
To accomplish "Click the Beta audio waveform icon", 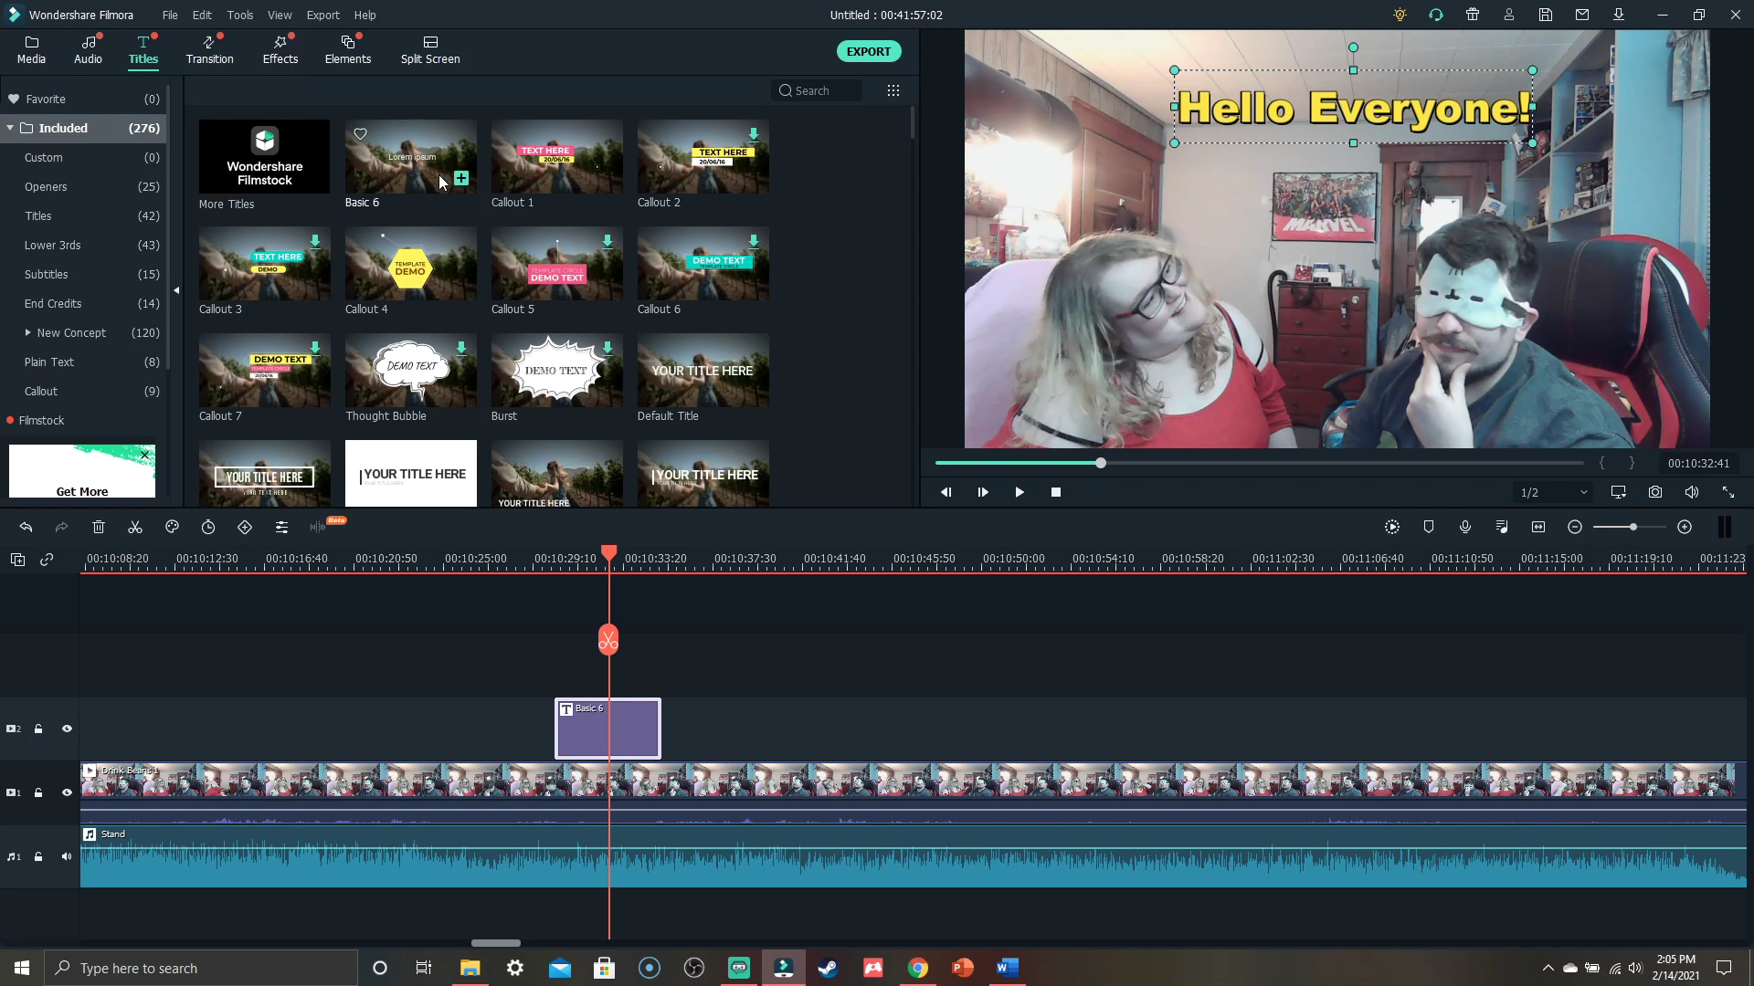I will (318, 527).
